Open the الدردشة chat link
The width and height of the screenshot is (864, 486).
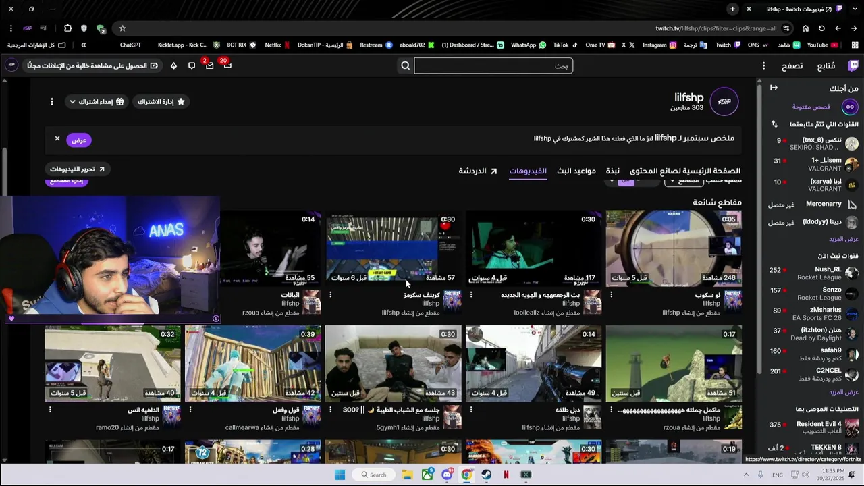tap(478, 171)
